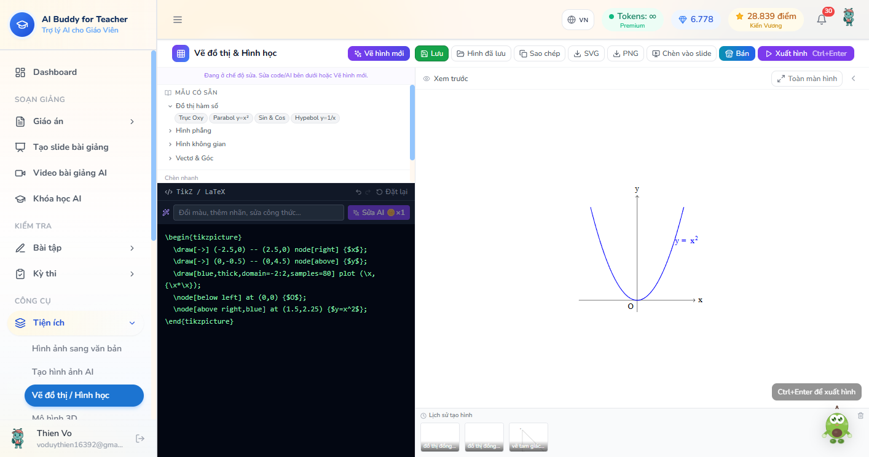Click the Tokens Premium indicator

(x=632, y=20)
